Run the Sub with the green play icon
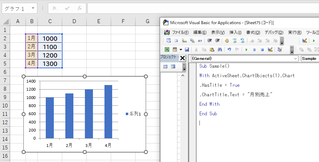The height and width of the screenshot is (162, 319). 246,50
